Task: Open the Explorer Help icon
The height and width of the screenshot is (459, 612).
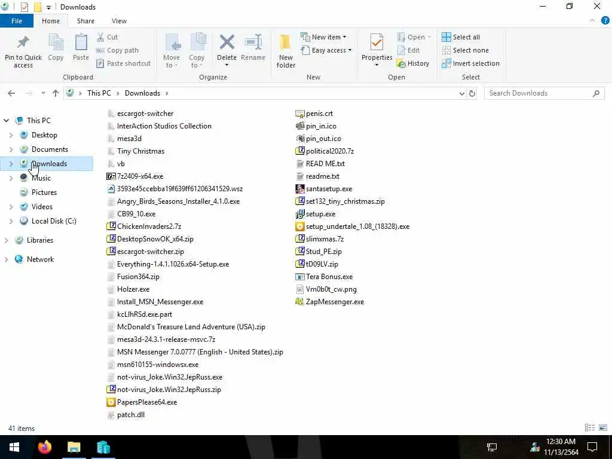Action: point(605,21)
